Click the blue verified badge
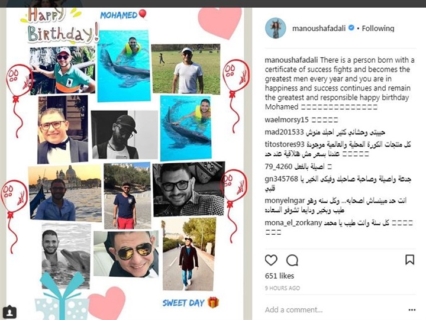Image resolution: width=426 pixels, height=320 pixels. (x=351, y=28)
